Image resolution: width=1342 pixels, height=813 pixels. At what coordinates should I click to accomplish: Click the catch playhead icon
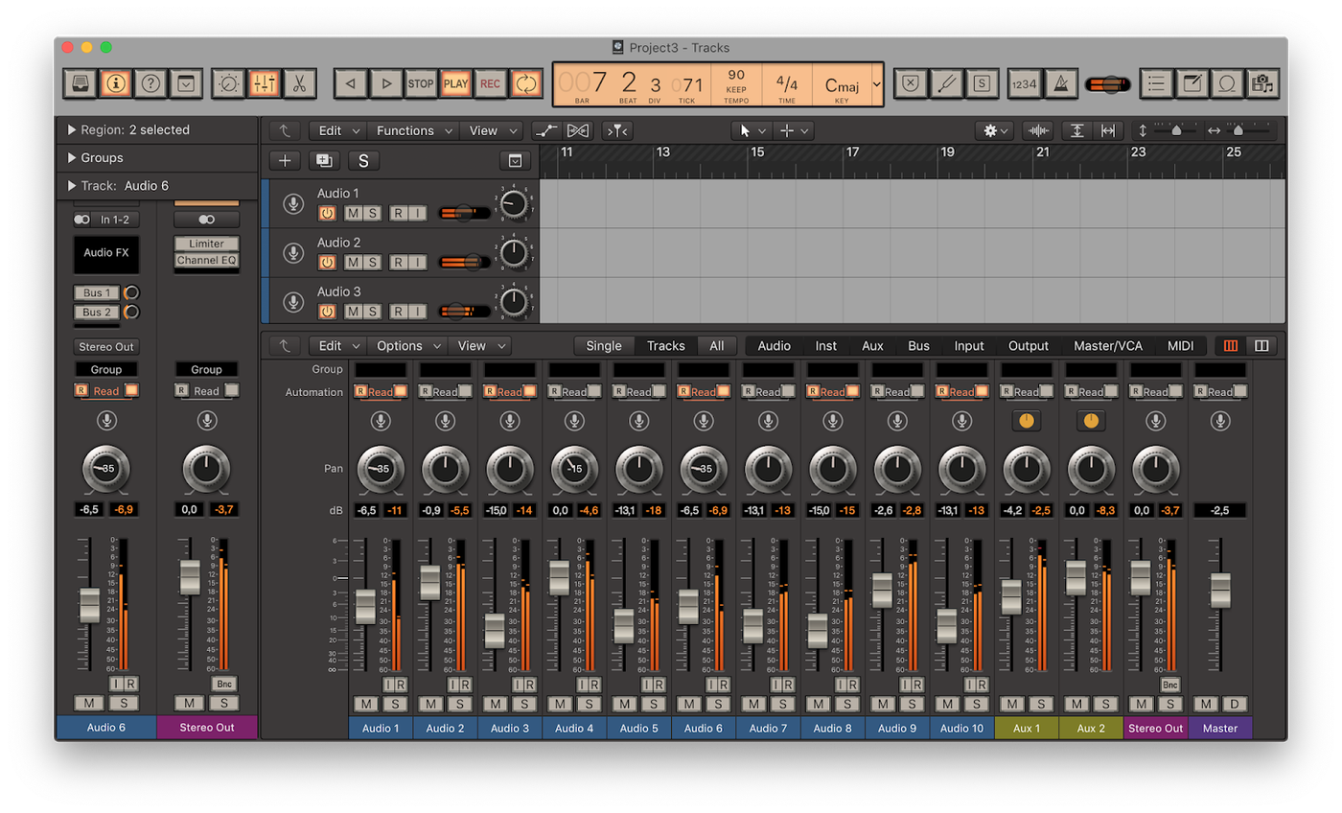[617, 130]
